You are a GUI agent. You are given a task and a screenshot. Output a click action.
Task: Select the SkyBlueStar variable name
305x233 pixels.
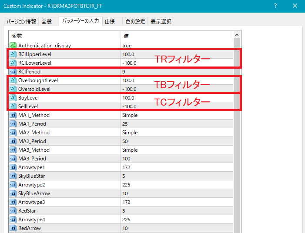tap(31, 176)
